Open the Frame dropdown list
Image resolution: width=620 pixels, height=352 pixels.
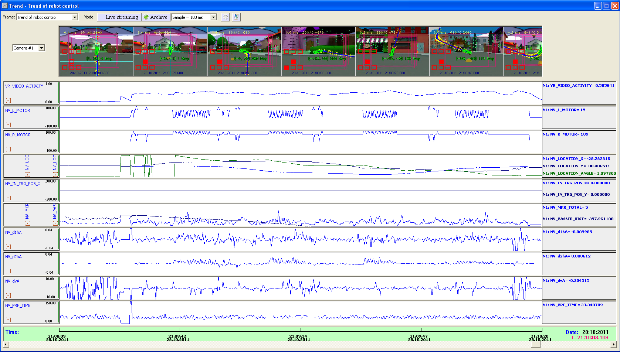75,17
